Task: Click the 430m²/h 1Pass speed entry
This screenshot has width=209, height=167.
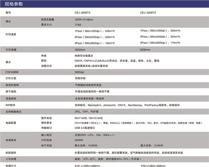Action: pyautogui.click(x=95, y=31)
